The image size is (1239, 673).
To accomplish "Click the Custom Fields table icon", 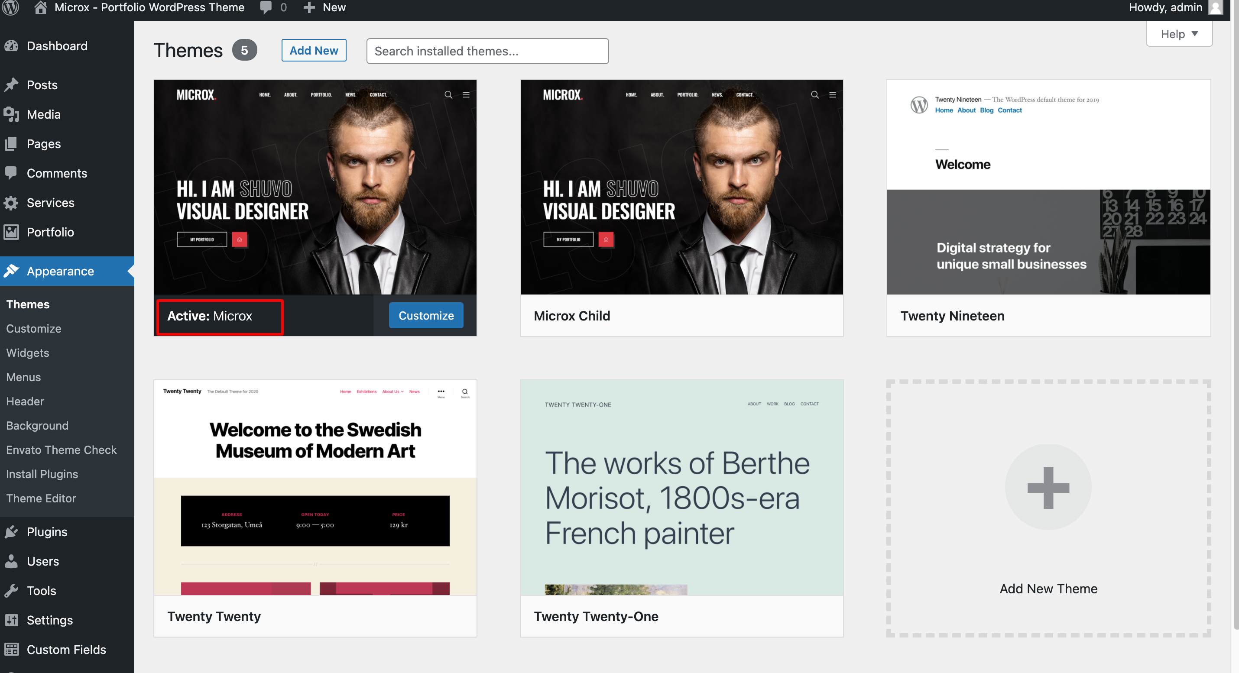I will tap(11, 650).
